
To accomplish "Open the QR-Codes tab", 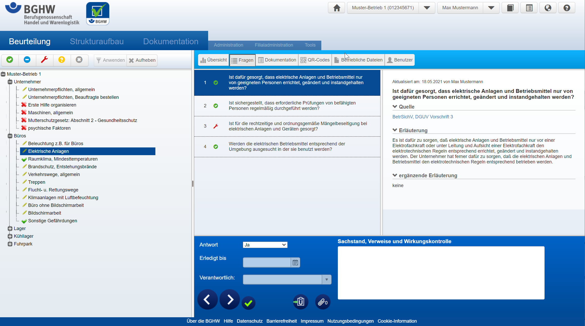I will [x=315, y=60].
